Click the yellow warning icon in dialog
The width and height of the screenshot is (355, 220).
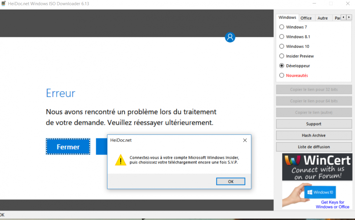(120, 160)
